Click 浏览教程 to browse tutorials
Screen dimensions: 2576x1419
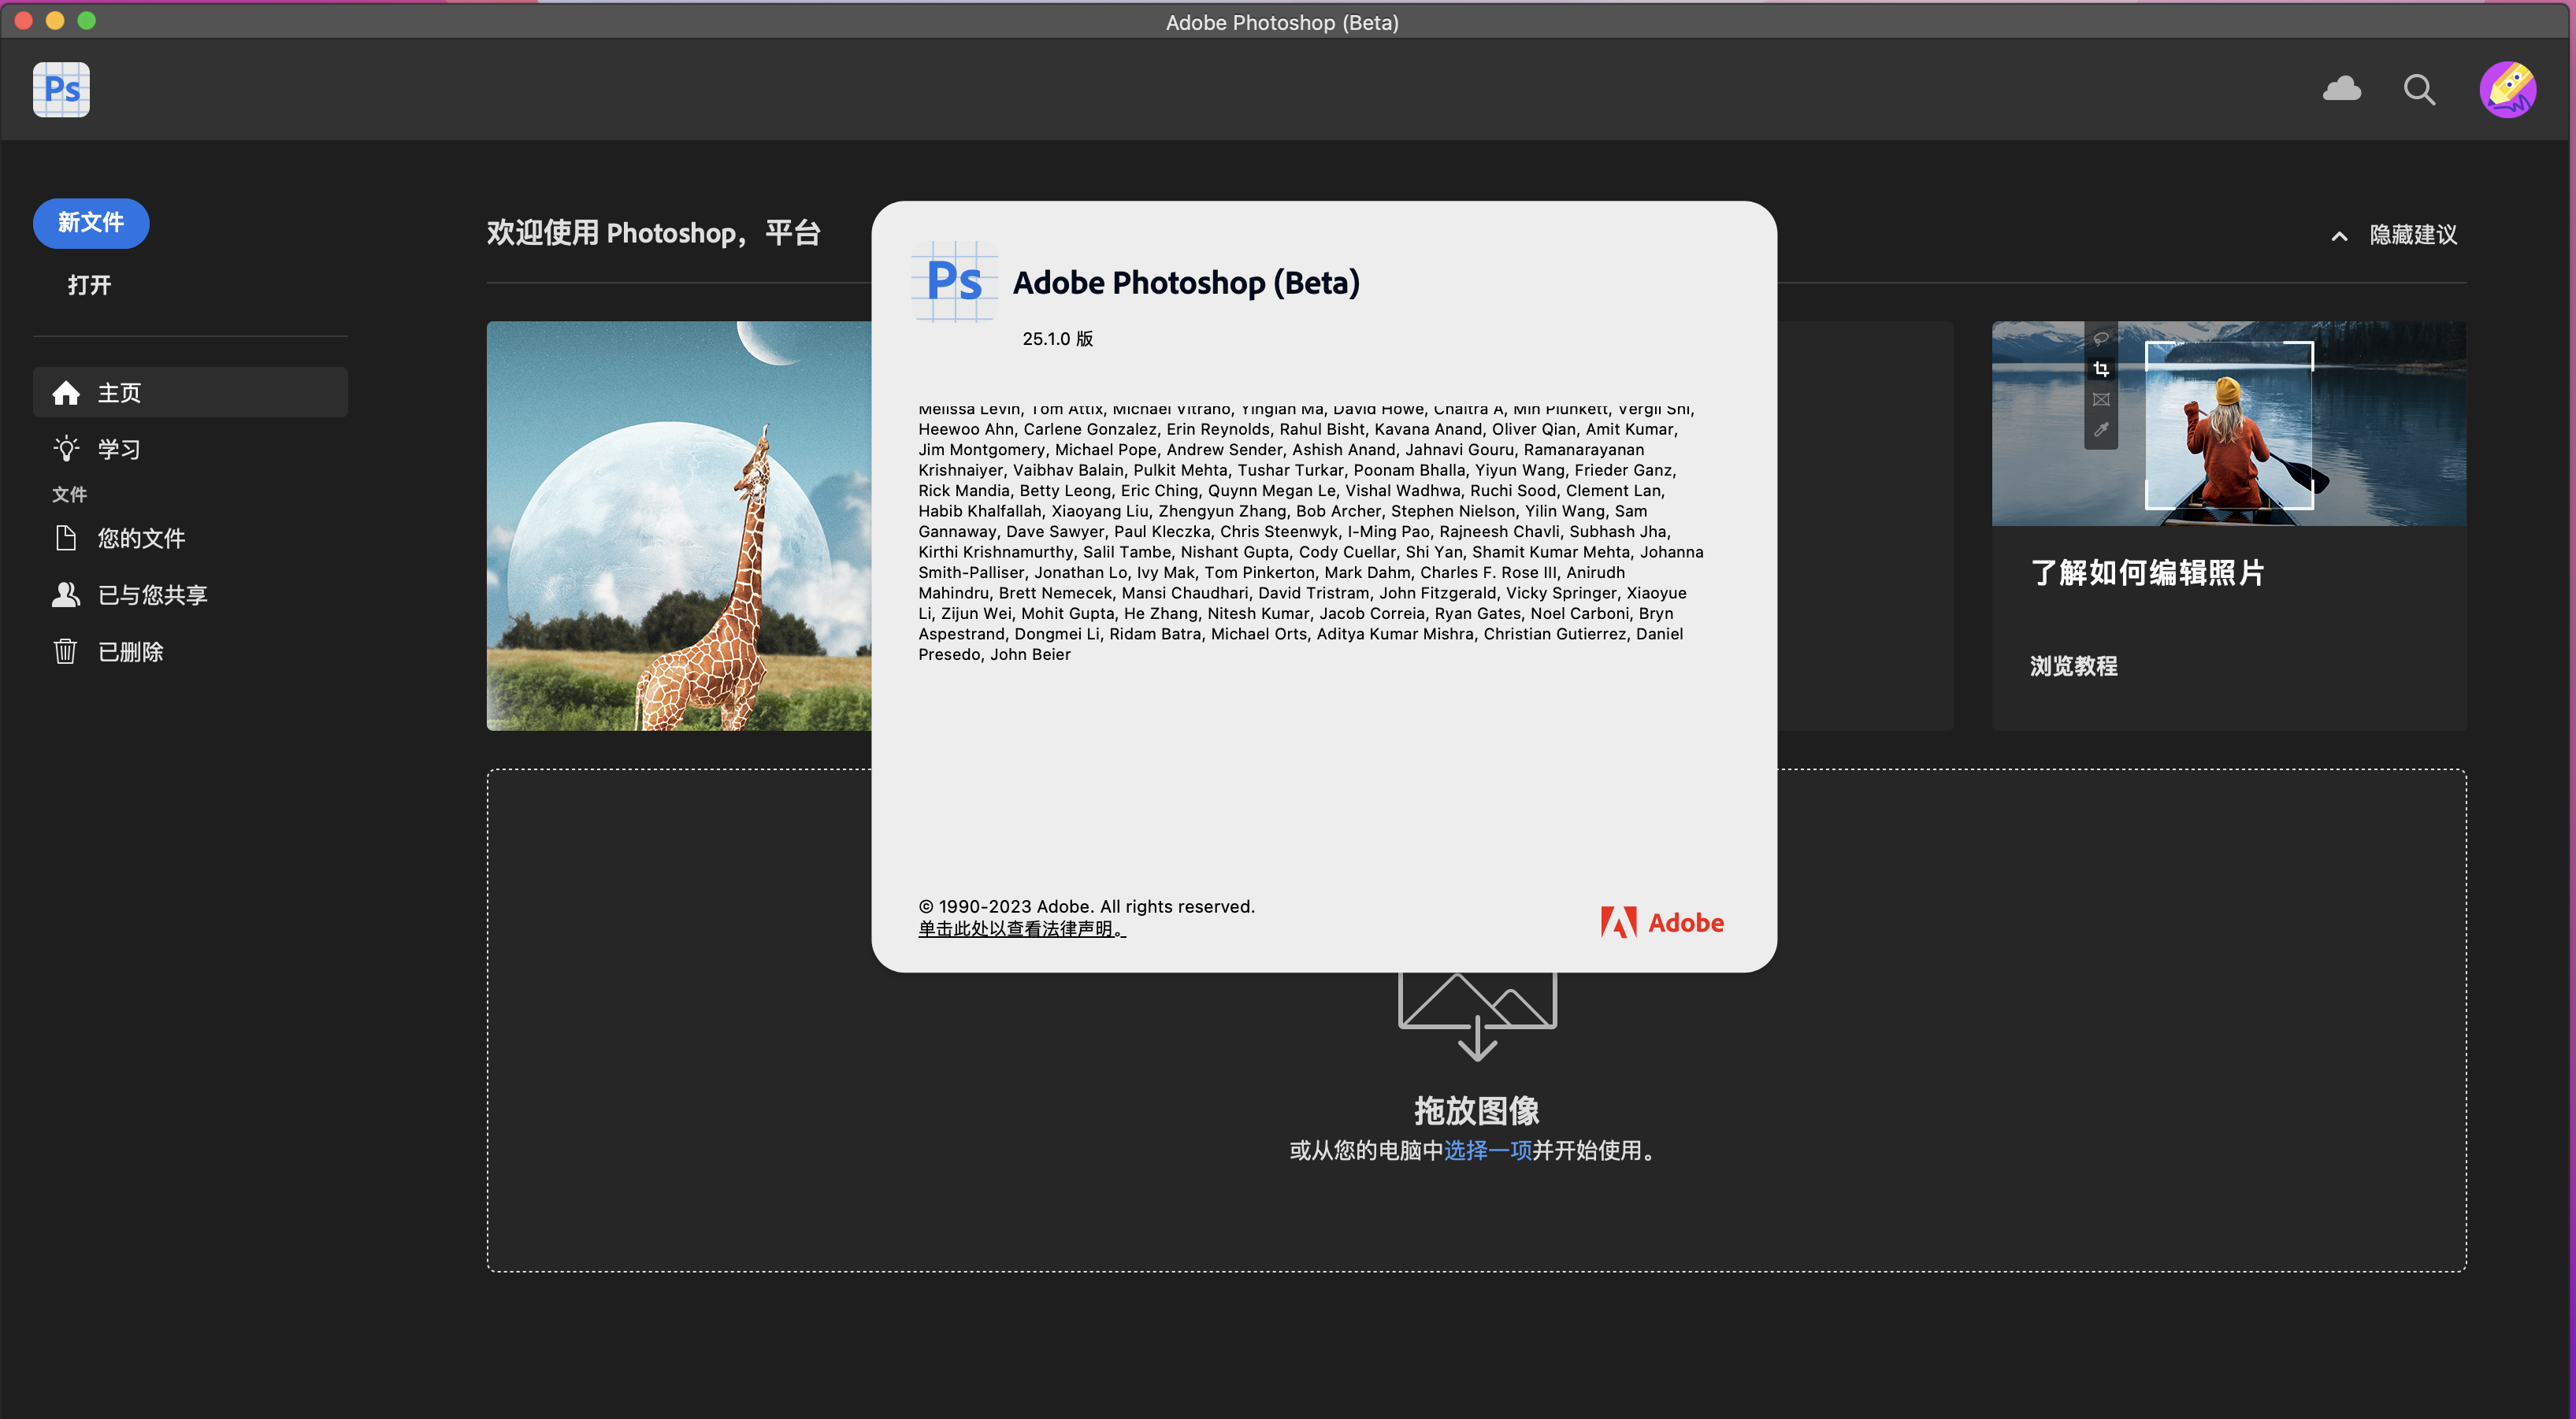(2073, 665)
